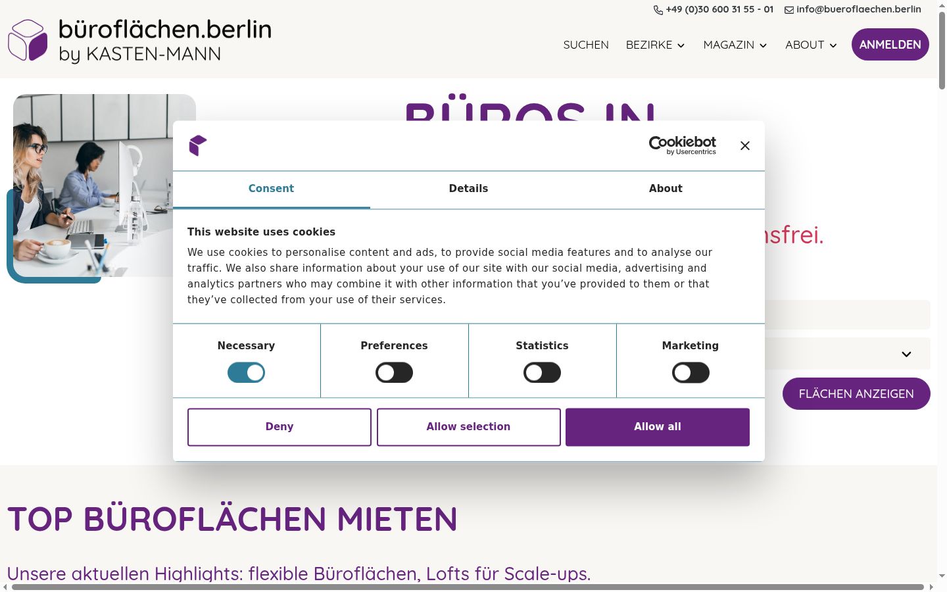Click the 'This website uses cookies' heading
Viewport: 947px width, 592px height.
[261, 232]
